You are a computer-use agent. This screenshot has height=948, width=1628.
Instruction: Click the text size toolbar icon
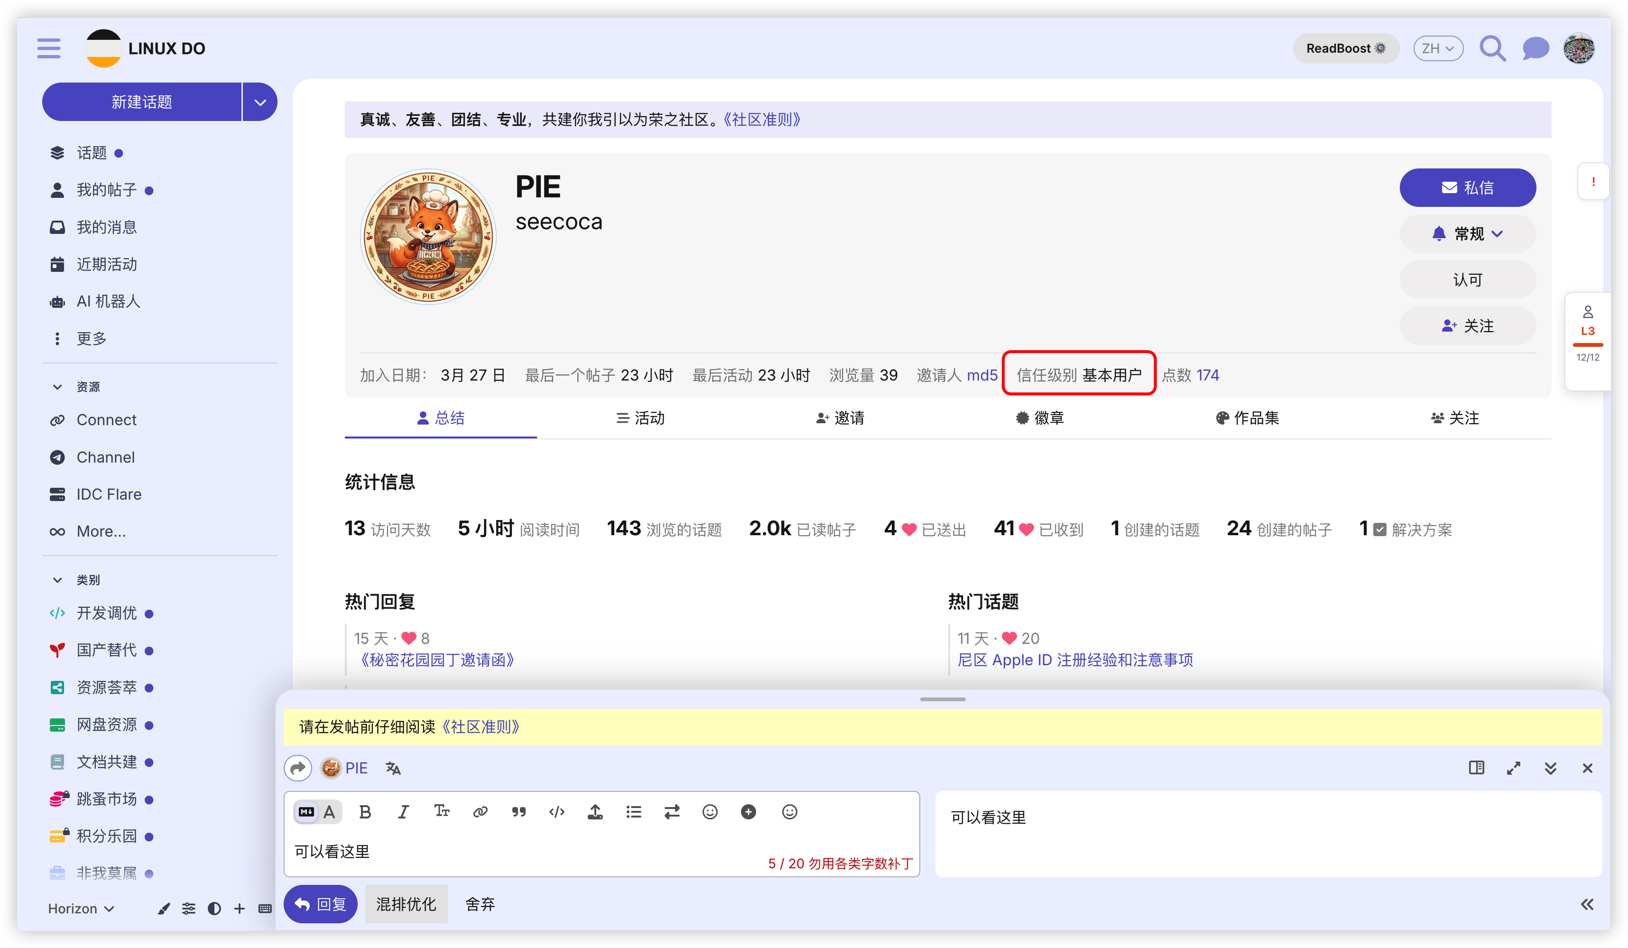[x=442, y=812]
